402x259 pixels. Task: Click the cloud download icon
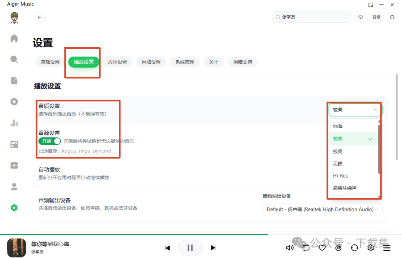point(360,17)
